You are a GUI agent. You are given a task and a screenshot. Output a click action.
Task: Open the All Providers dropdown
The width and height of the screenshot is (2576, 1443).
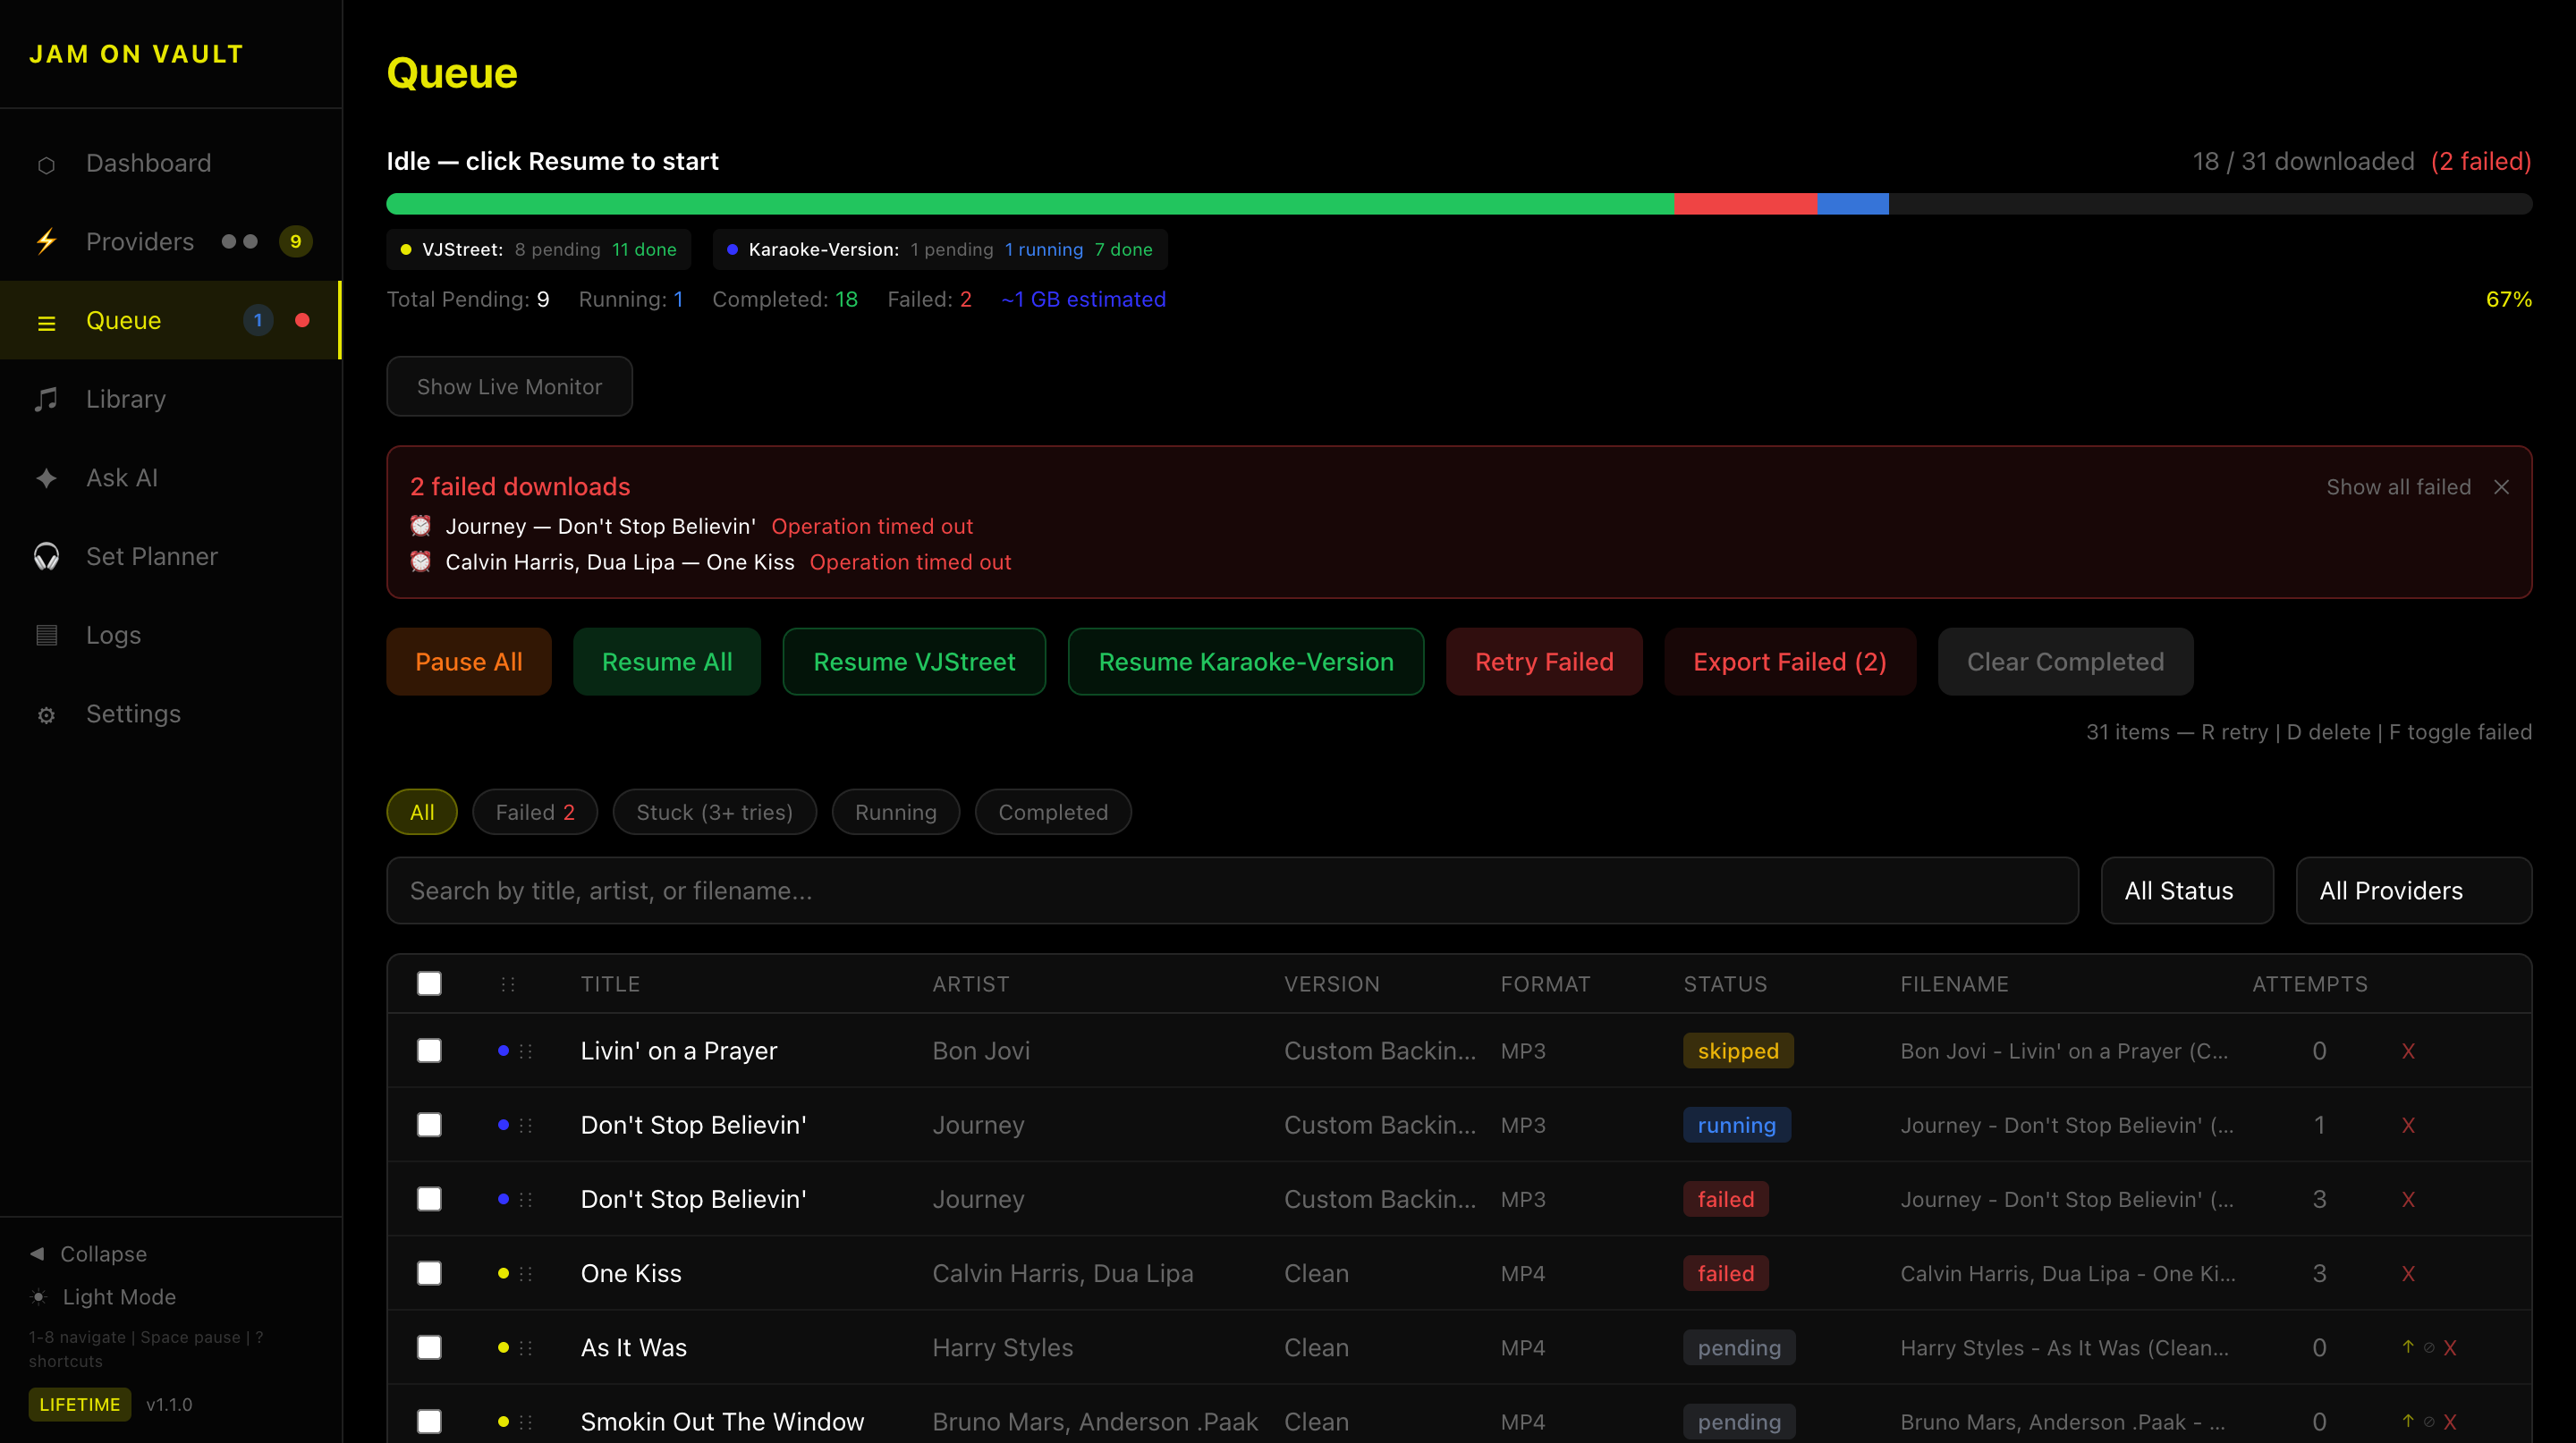coord(2413,890)
